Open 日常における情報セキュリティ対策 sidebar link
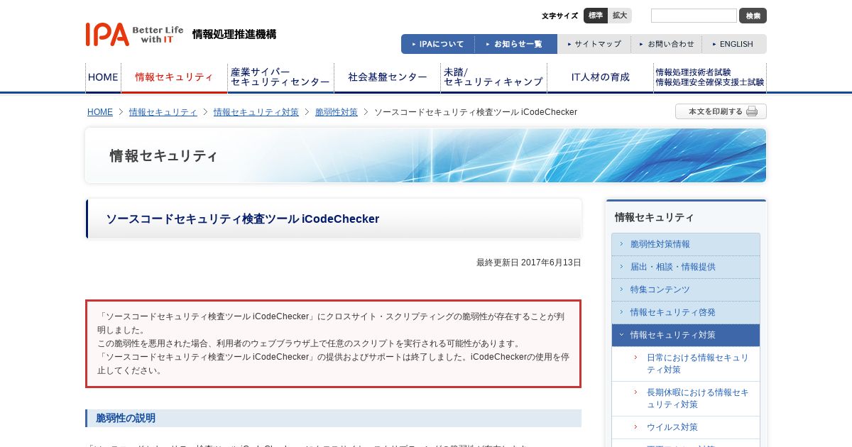 686,364
